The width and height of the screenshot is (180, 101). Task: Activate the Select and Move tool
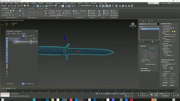click(x=37, y=6)
